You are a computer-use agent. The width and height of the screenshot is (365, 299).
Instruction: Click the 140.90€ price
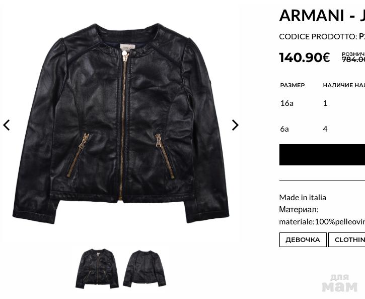pyautogui.click(x=305, y=57)
